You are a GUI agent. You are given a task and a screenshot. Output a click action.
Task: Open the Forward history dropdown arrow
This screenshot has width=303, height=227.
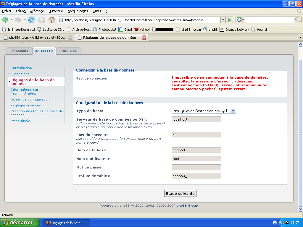click(25, 20)
